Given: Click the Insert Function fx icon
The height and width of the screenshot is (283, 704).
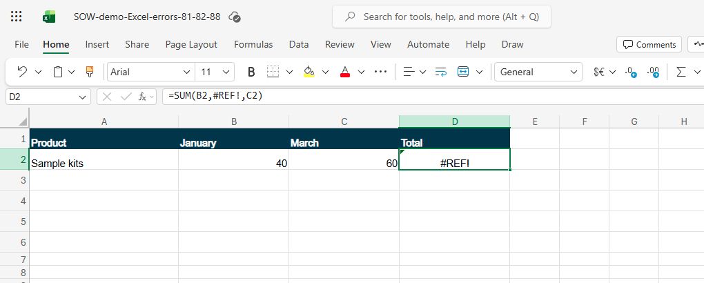Looking at the screenshot, I should [x=142, y=97].
